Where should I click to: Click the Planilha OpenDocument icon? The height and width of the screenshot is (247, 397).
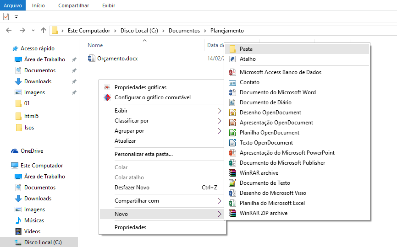tap(232, 133)
